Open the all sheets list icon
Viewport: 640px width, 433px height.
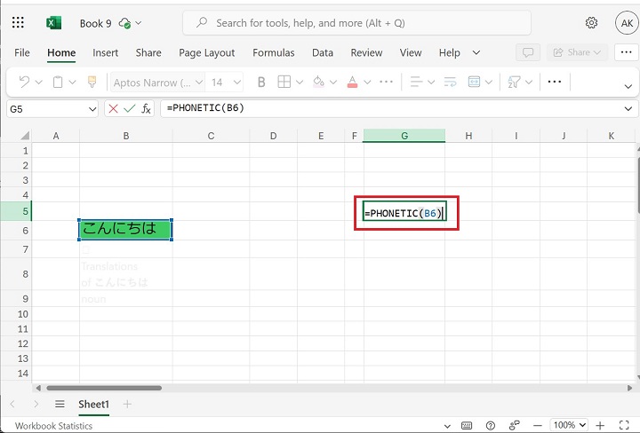click(60, 404)
